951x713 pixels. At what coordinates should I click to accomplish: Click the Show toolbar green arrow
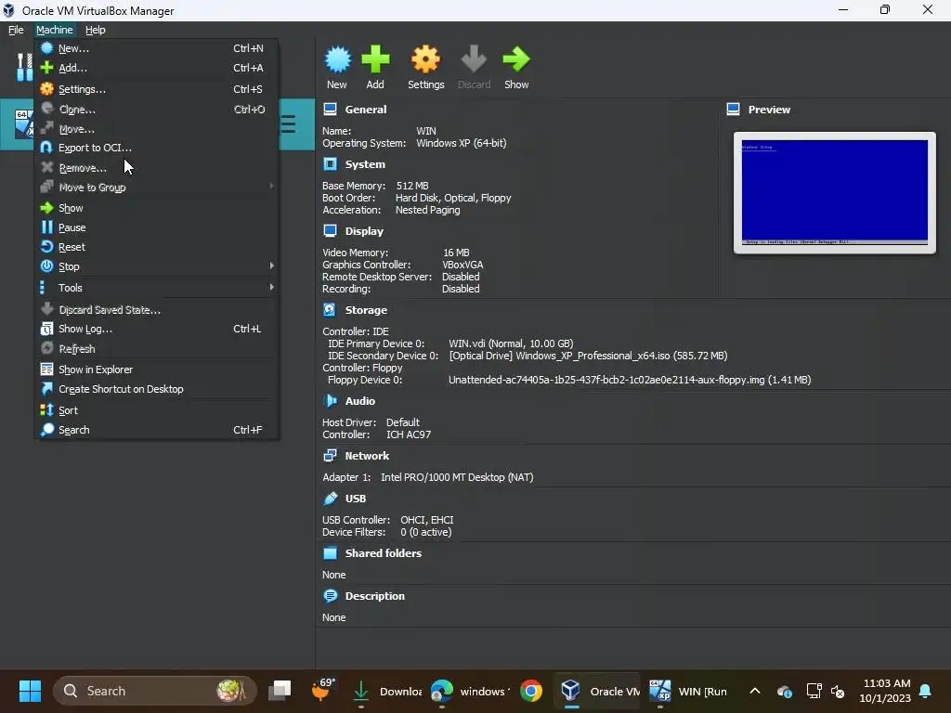coord(516,67)
